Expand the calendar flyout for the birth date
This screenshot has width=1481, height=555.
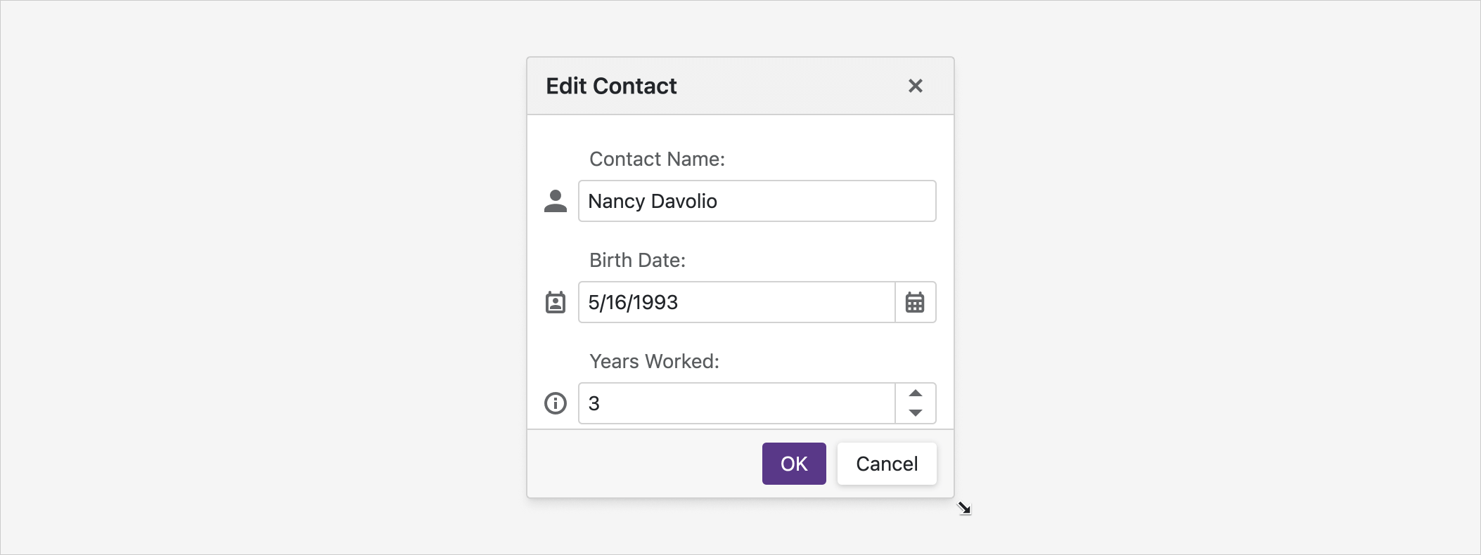click(916, 302)
